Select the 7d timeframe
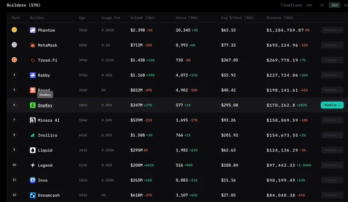The image size is (348, 202). pyautogui.click(x=322, y=5)
